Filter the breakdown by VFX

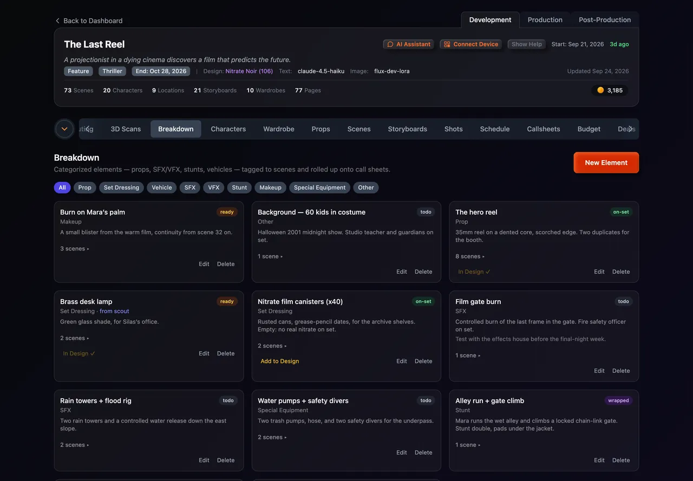[x=214, y=188]
